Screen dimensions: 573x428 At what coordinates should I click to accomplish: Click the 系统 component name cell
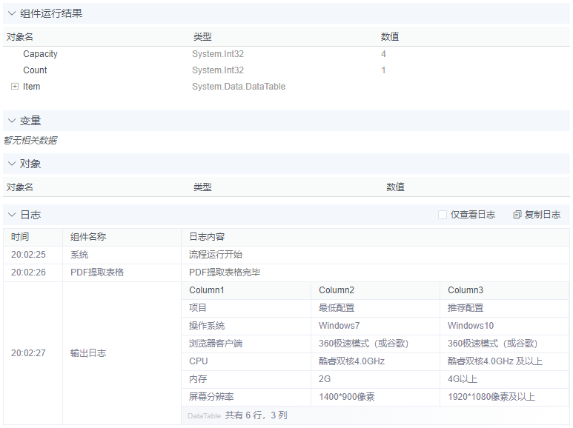(79, 255)
